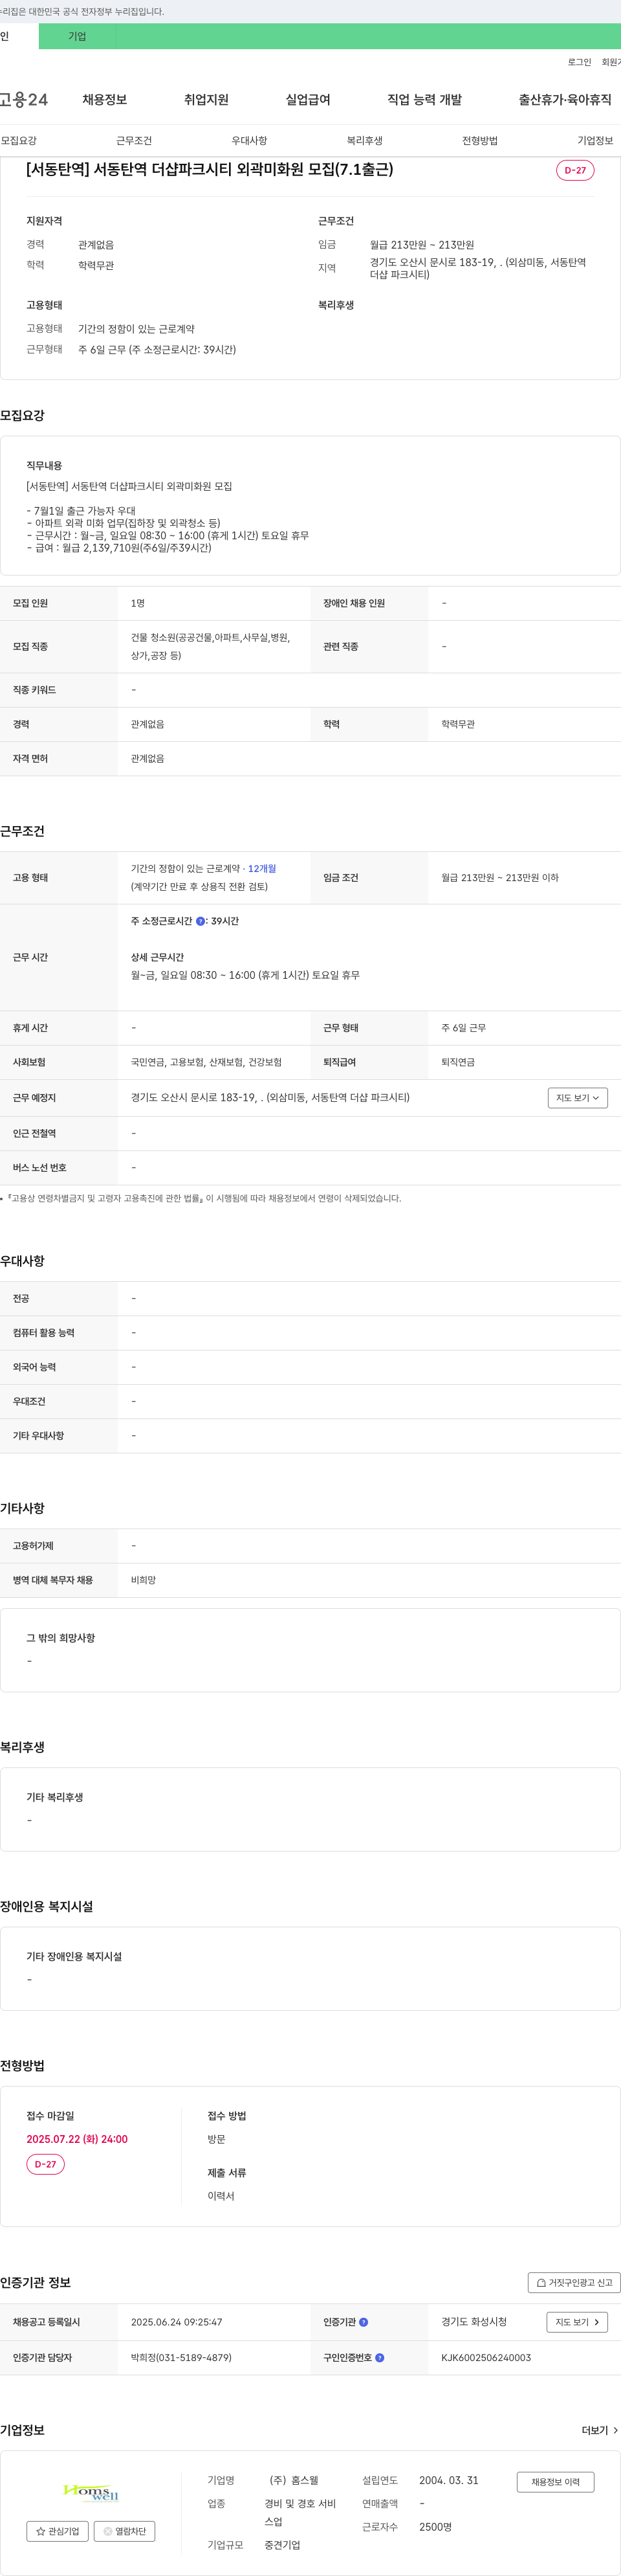Click the 박희정(031-5189-4879) contact text
This screenshot has width=621, height=2576.
pyautogui.click(x=180, y=2358)
